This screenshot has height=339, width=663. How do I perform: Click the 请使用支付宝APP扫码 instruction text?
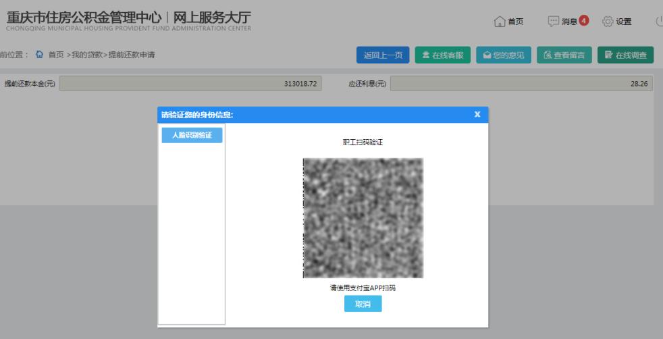click(x=363, y=288)
